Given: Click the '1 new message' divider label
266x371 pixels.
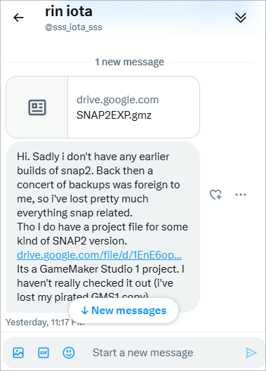Looking at the screenshot, I should (129, 62).
